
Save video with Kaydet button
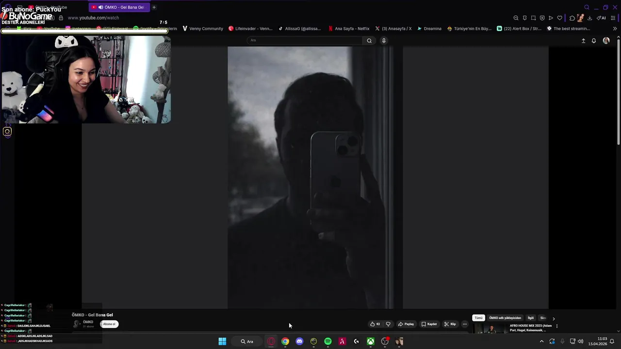[x=429, y=324]
